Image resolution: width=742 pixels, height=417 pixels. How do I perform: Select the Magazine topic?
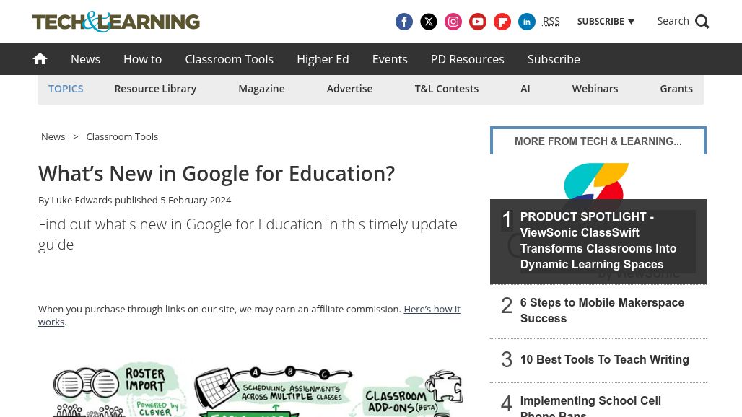tap(262, 89)
